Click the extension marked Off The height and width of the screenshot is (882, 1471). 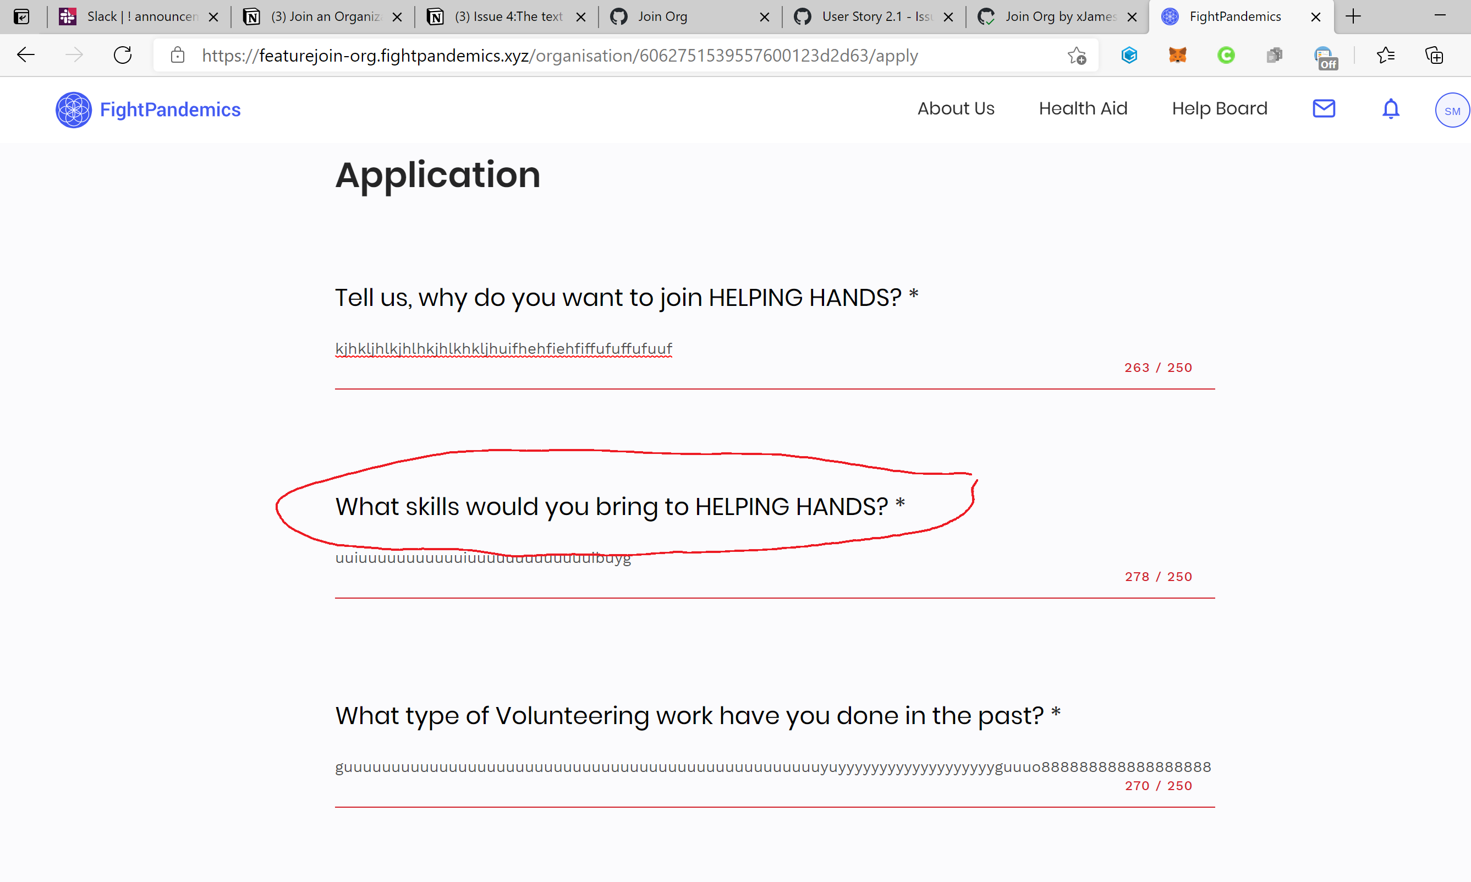tap(1325, 57)
